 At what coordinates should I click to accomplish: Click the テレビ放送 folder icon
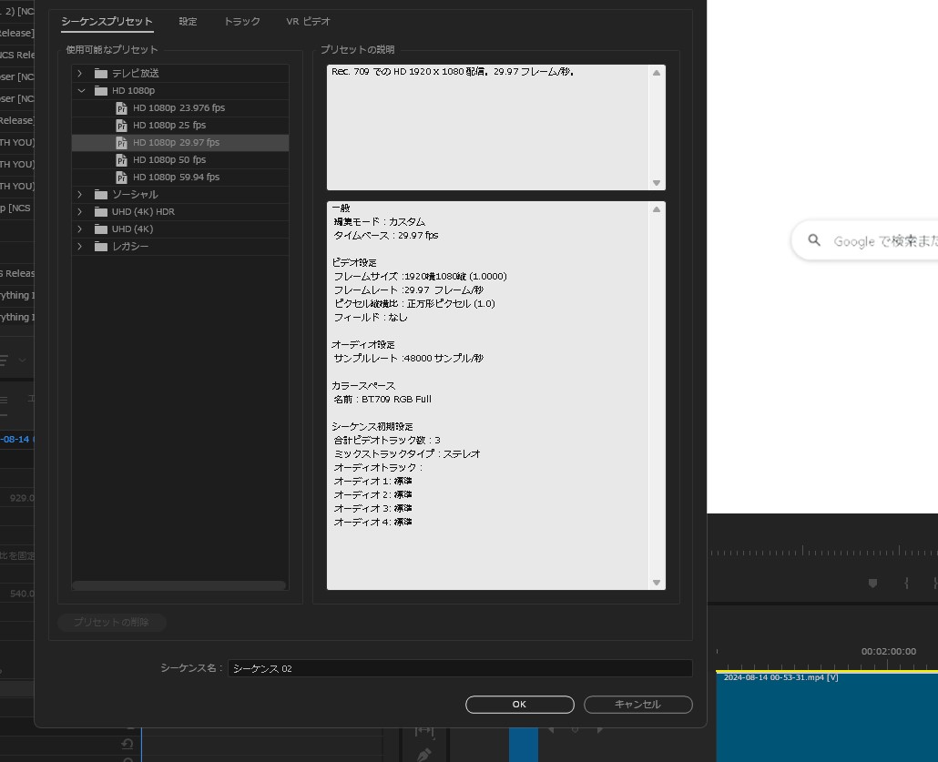(100, 73)
